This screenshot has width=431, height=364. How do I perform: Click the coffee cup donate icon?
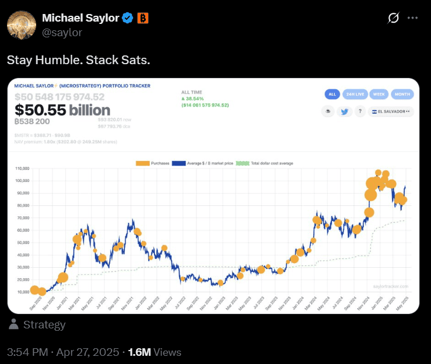tap(328, 111)
